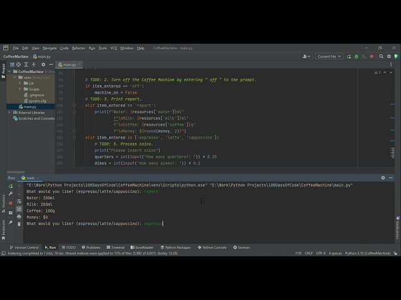
Task: Open the Services tool window
Action: [x=241, y=247]
